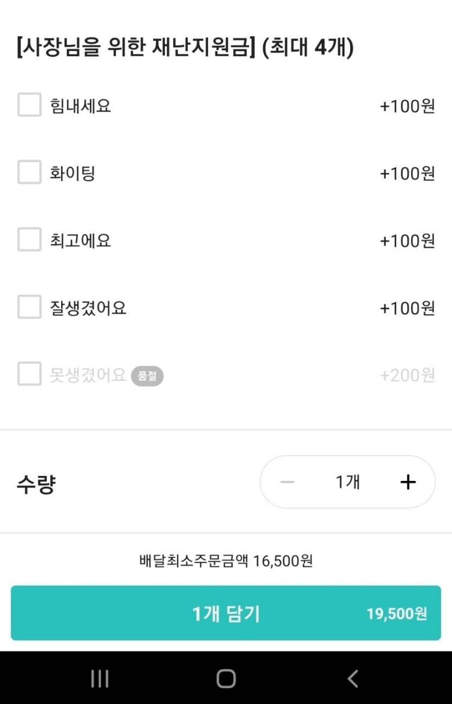
Task: Go back with the navigation arrow
Action: (352, 678)
